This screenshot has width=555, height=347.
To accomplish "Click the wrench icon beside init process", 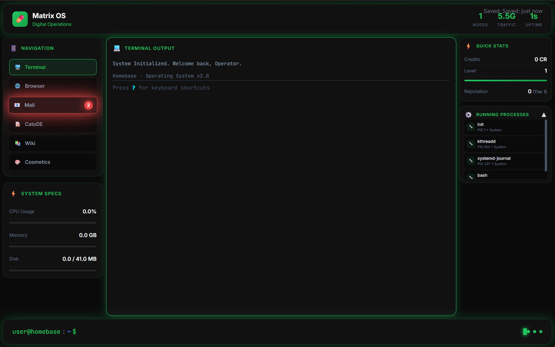I will pyautogui.click(x=470, y=127).
